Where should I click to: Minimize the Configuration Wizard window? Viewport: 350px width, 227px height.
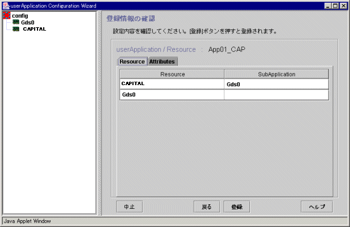(328, 6)
